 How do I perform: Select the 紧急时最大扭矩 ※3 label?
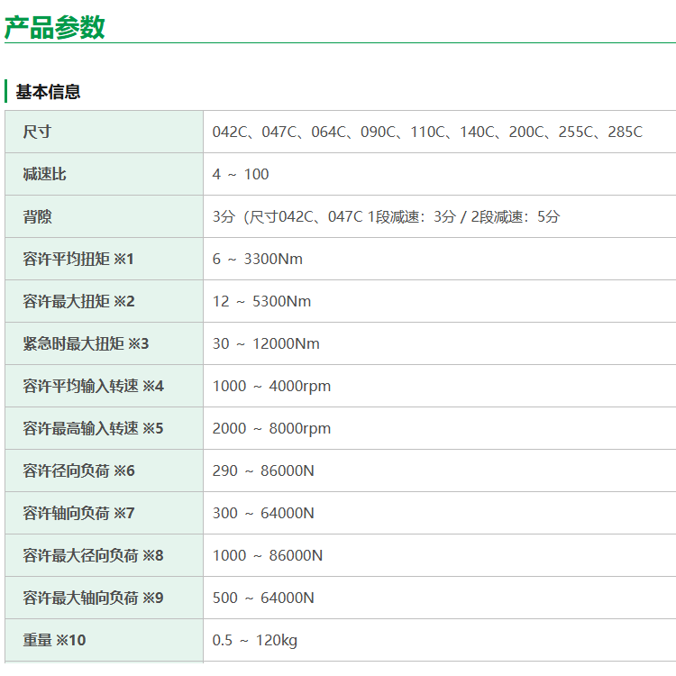(86, 343)
